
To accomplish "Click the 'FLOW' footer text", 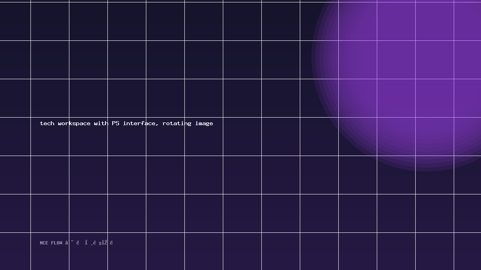I will coord(57,243).
